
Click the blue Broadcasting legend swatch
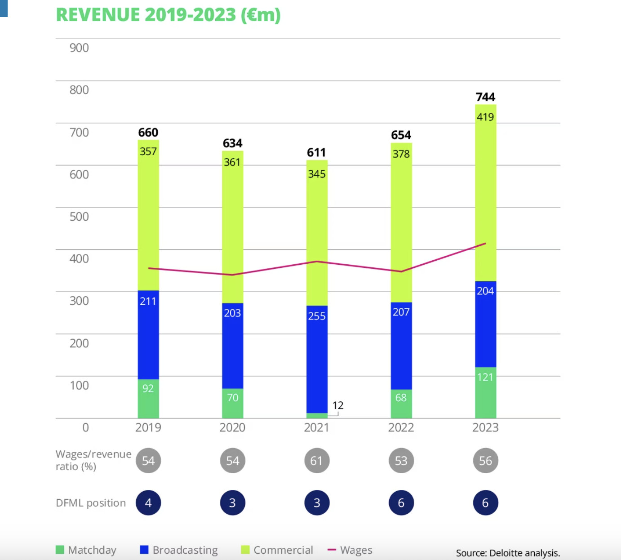coord(144,550)
